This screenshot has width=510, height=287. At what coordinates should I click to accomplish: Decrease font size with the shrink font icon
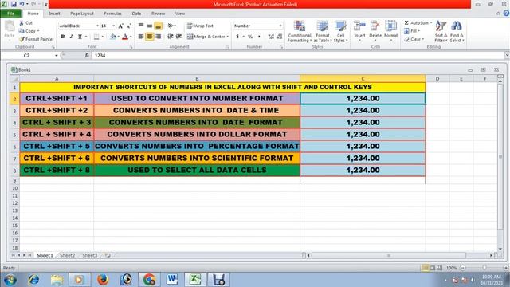(129, 26)
